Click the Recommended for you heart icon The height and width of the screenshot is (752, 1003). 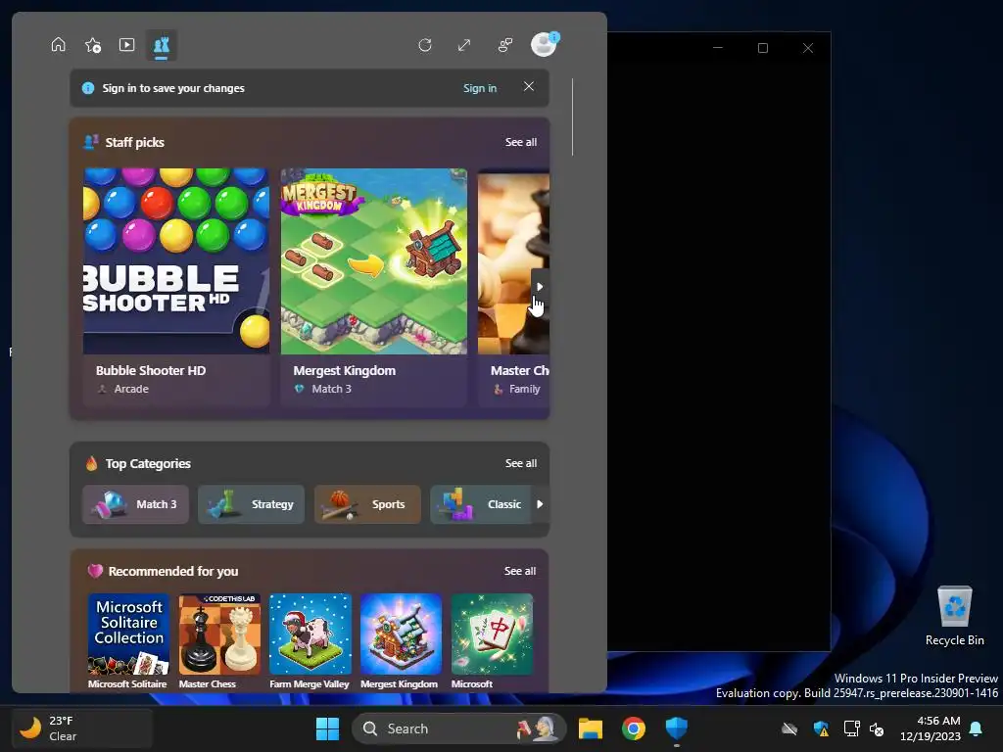95,571
